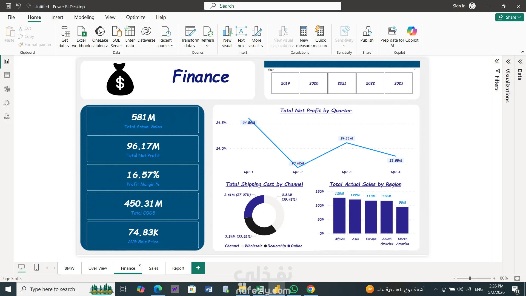Image resolution: width=526 pixels, height=296 pixels.
Task: Open the Refresh dropdown arrow
Action: tap(207, 46)
